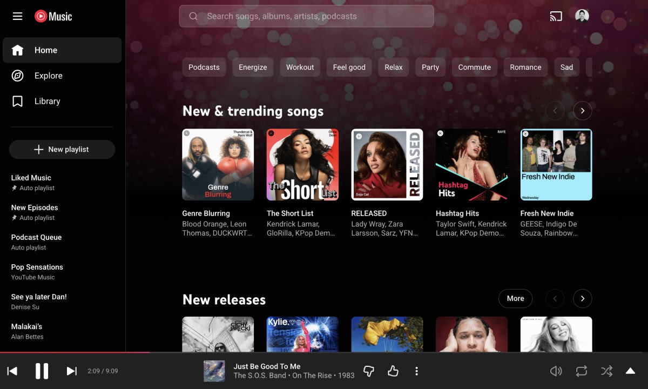This screenshot has width=648, height=389.
Task: Click the red song progress bar
Action: point(76,352)
